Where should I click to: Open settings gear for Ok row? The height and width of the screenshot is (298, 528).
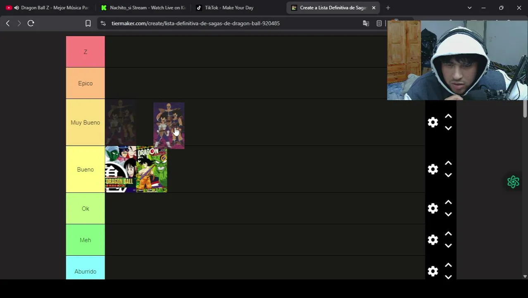coord(433,208)
